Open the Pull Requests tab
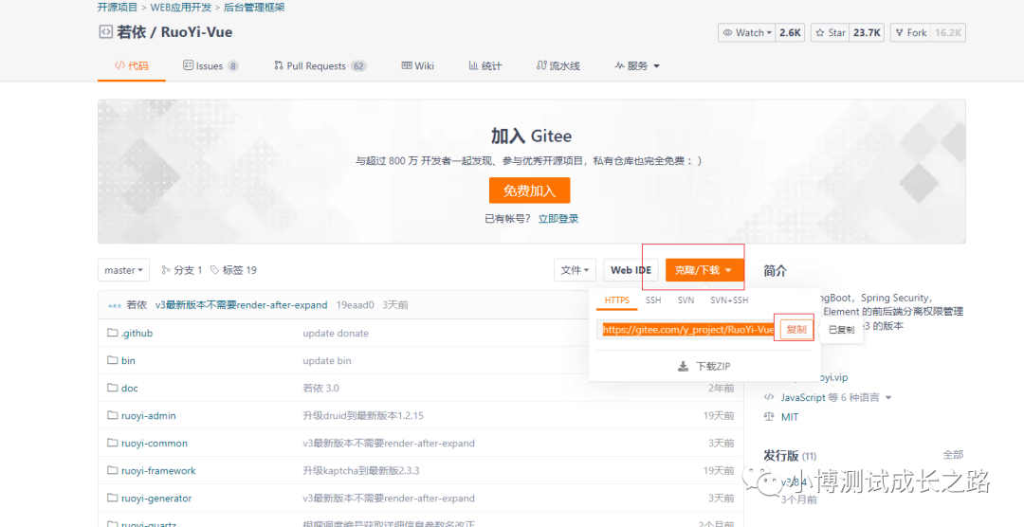1024x527 pixels. 320,66
